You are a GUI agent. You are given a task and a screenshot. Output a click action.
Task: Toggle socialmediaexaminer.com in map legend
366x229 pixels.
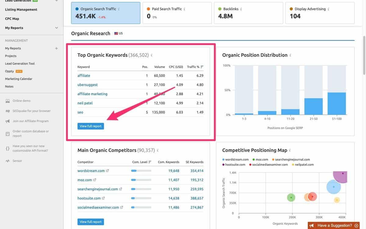click(268, 165)
